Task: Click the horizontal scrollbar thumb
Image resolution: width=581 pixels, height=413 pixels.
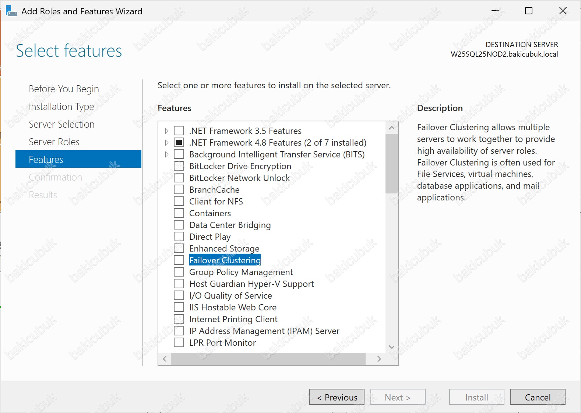Action: click(x=268, y=359)
